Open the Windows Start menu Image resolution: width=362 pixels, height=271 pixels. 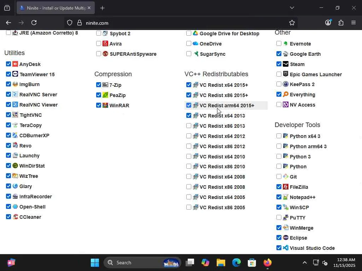(95, 263)
